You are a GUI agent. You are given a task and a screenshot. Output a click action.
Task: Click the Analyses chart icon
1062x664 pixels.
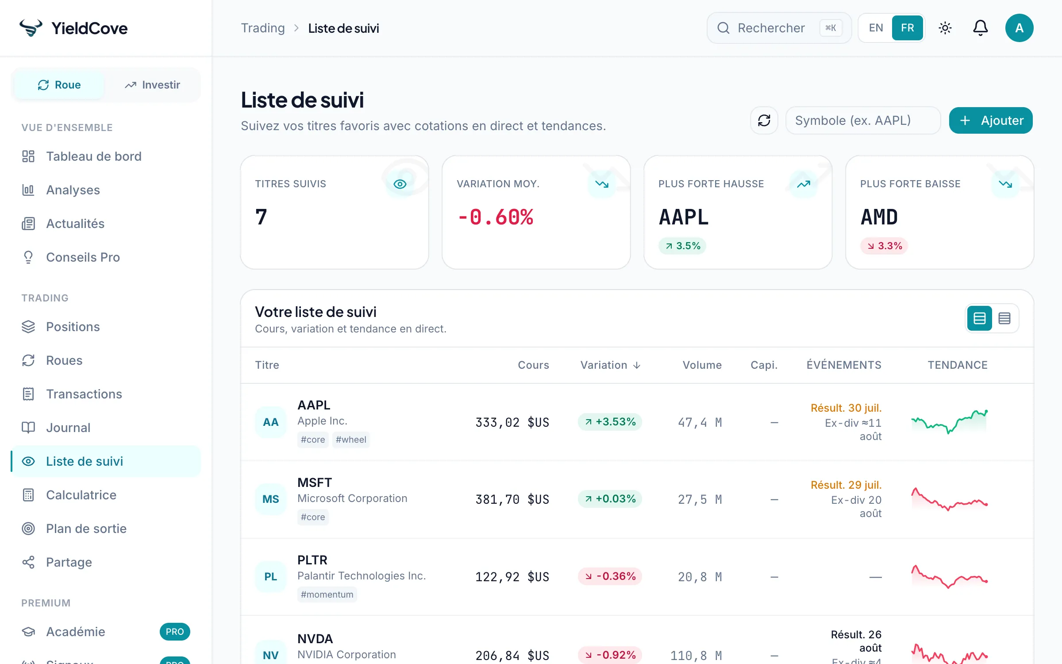pos(28,190)
